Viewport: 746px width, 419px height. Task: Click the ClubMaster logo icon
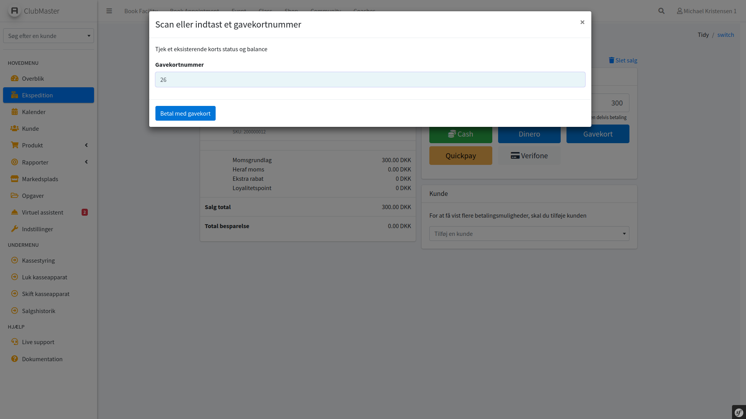[14, 11]
